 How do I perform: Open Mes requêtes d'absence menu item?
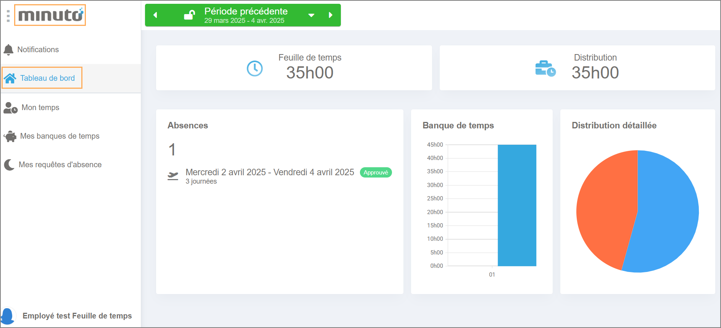(71, 165)
